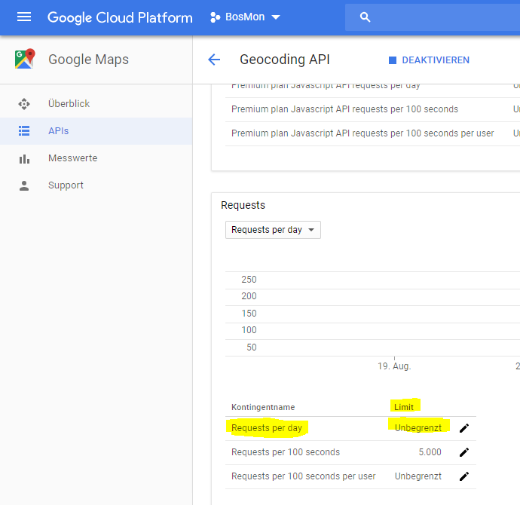Select the Requests per 100 seconds row name
The height and width of the screenshot is (505, 520).
[x=286, y=452]
